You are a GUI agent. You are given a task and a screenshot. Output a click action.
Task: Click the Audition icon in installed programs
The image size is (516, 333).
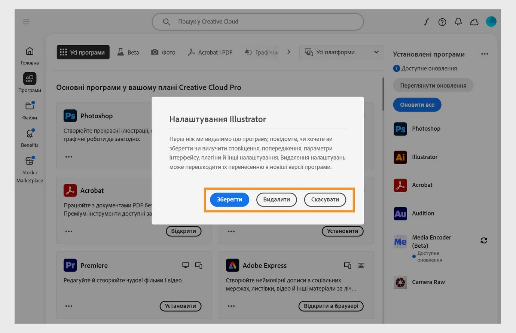pyautogui.click(x=400, y=214)
